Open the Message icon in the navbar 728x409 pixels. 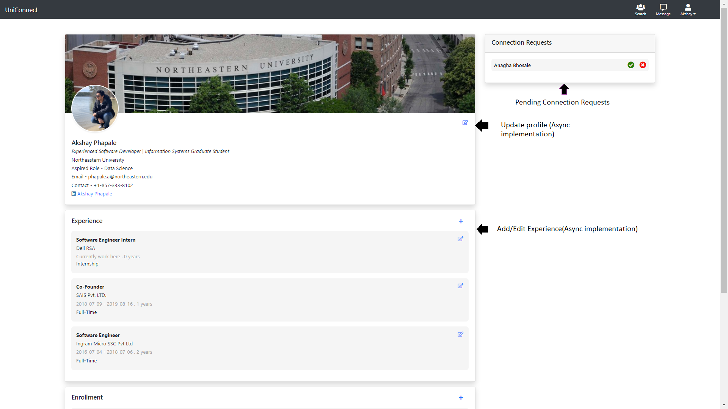pos(663,9)
